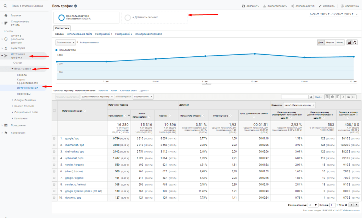Expand the Другое primary dimension menu

pyautogui.click(x=144, y=91)
